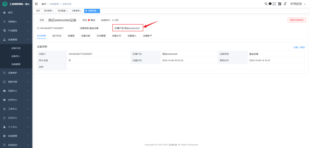Click the 删除设备缓存 button
The image size is (310, 148).
point(297,20)
